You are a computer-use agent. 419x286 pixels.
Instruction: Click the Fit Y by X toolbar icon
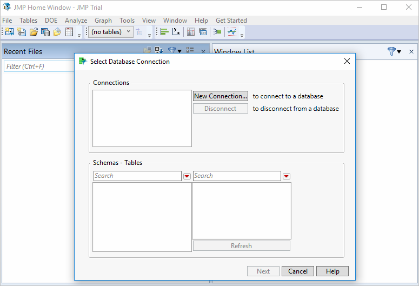click(176, 32)
